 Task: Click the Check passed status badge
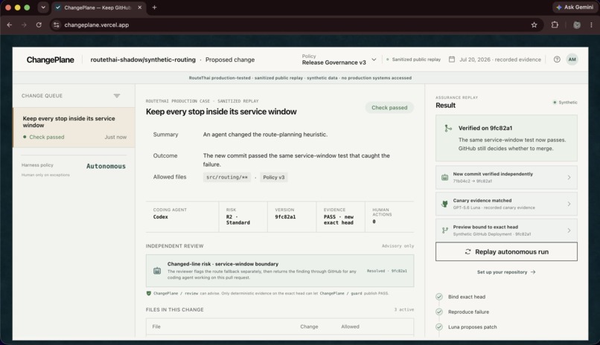tap(389, 108)
